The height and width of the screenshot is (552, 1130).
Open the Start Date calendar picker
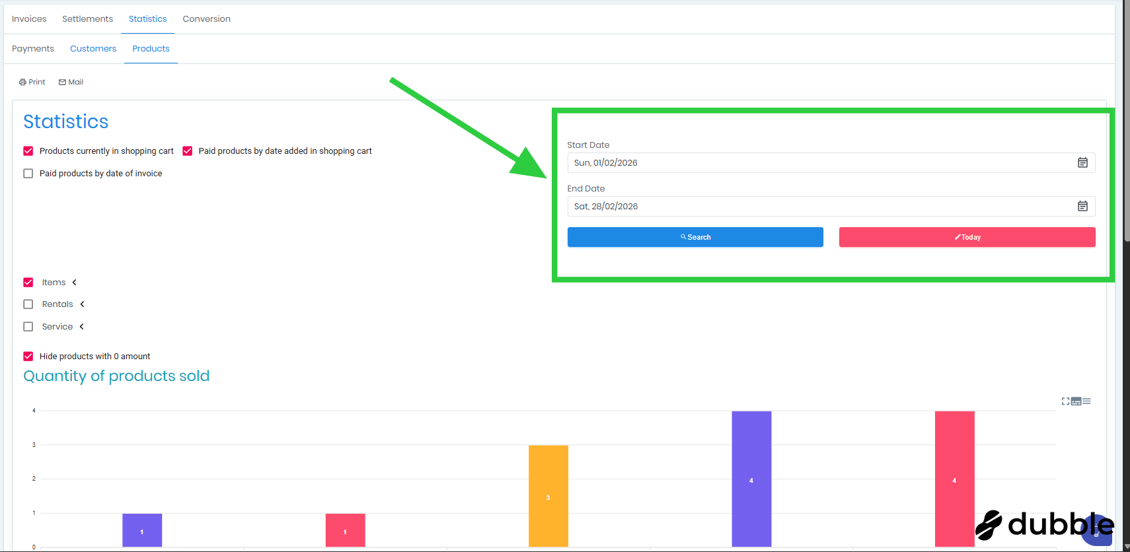tap(1082, 162)
